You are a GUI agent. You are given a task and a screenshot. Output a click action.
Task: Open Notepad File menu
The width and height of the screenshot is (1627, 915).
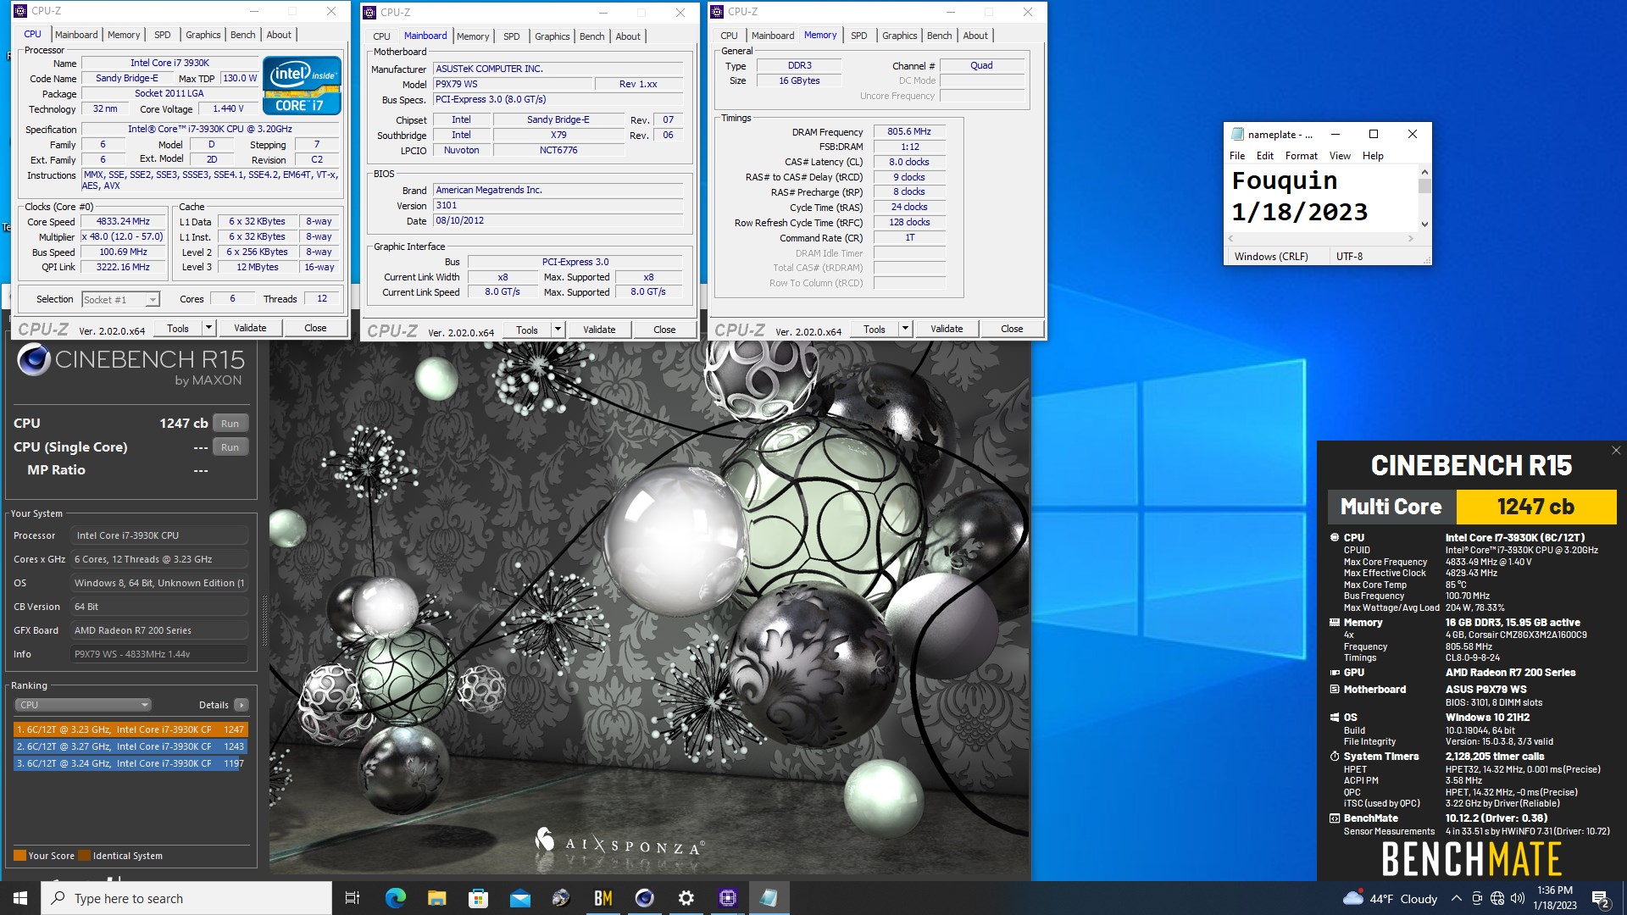tap(1237, 156)
